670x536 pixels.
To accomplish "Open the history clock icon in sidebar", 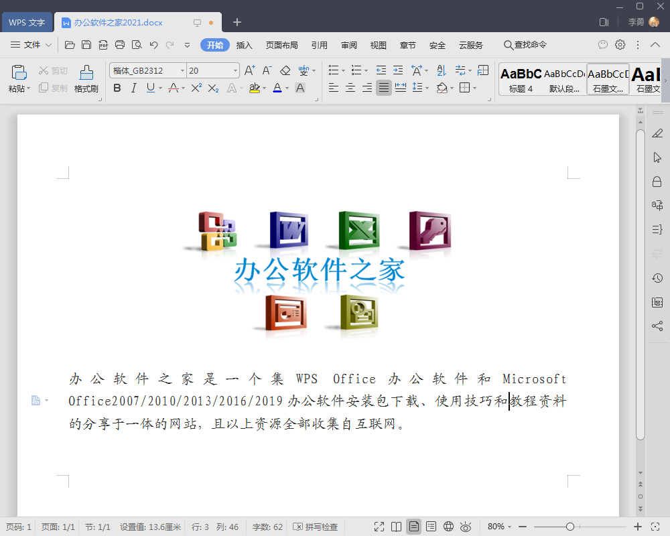I will (x=657, y=278).
